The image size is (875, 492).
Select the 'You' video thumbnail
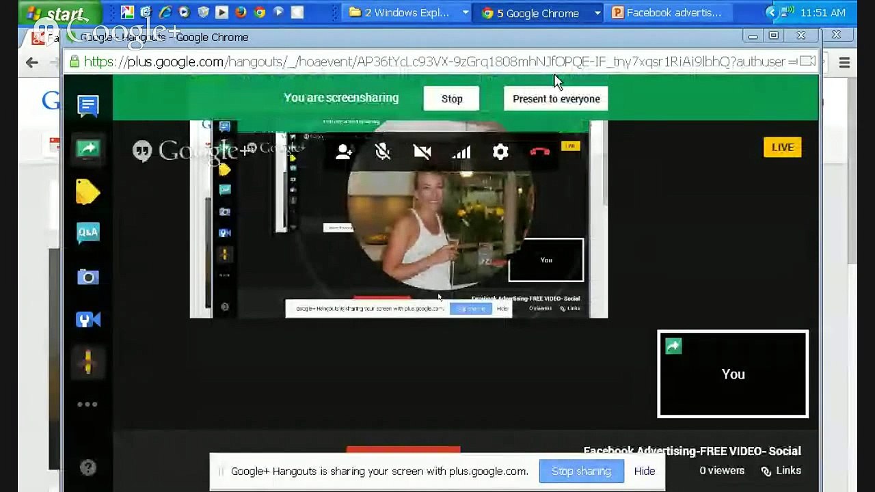(x=733, y=374)
